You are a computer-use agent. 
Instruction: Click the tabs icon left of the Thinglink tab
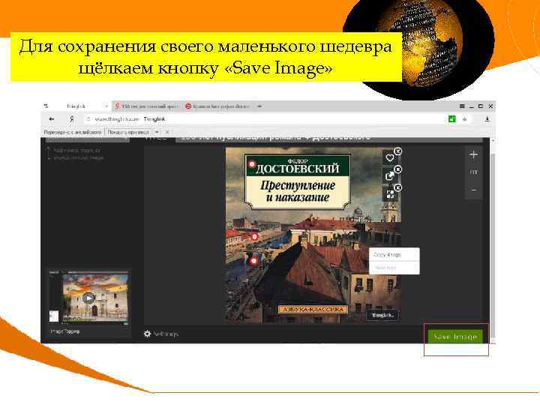[x=46, y=106]
